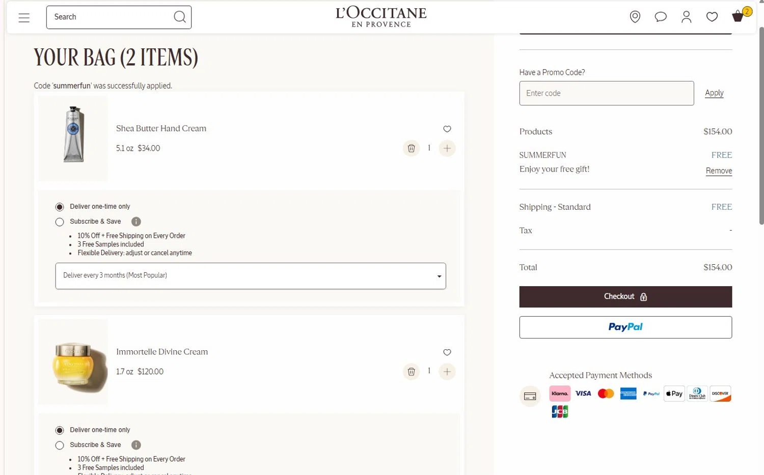Image resolution: width=764 pixels, height=475 pixels.
Task: Add Immortelle Divine Cream to wishlist
Action: [x=447, y=352]
